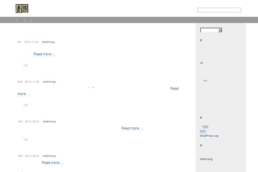The height and width of the screenshot is (172, 258).
Task: Open author dadishang on the 24th 11:26 post
Action: click(49, 82)
